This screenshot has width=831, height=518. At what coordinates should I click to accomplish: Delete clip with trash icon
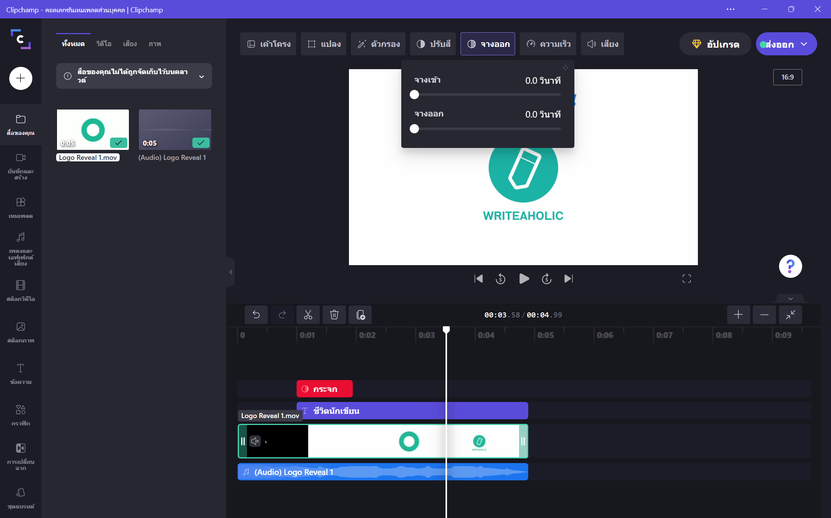[x=334, y=315]
